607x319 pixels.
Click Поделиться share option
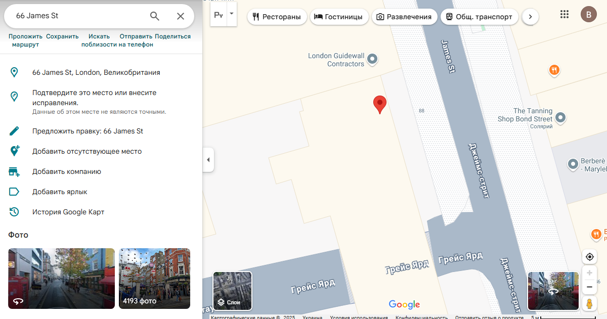[172, 36]
